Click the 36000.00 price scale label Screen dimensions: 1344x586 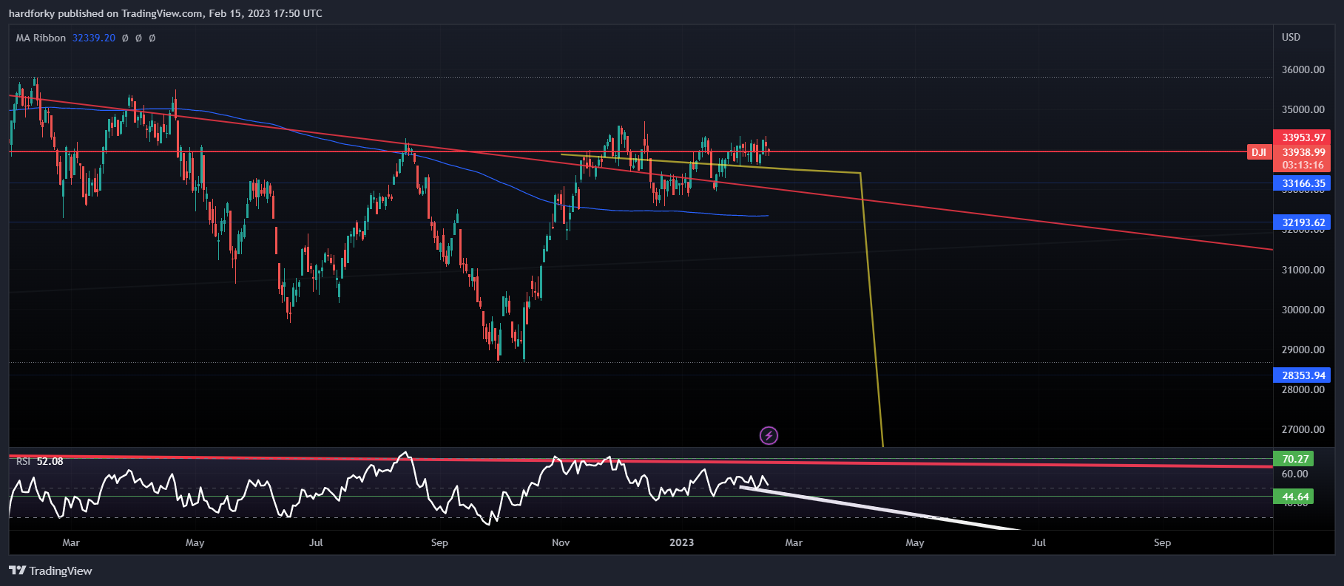click(x=1303, y=69)
